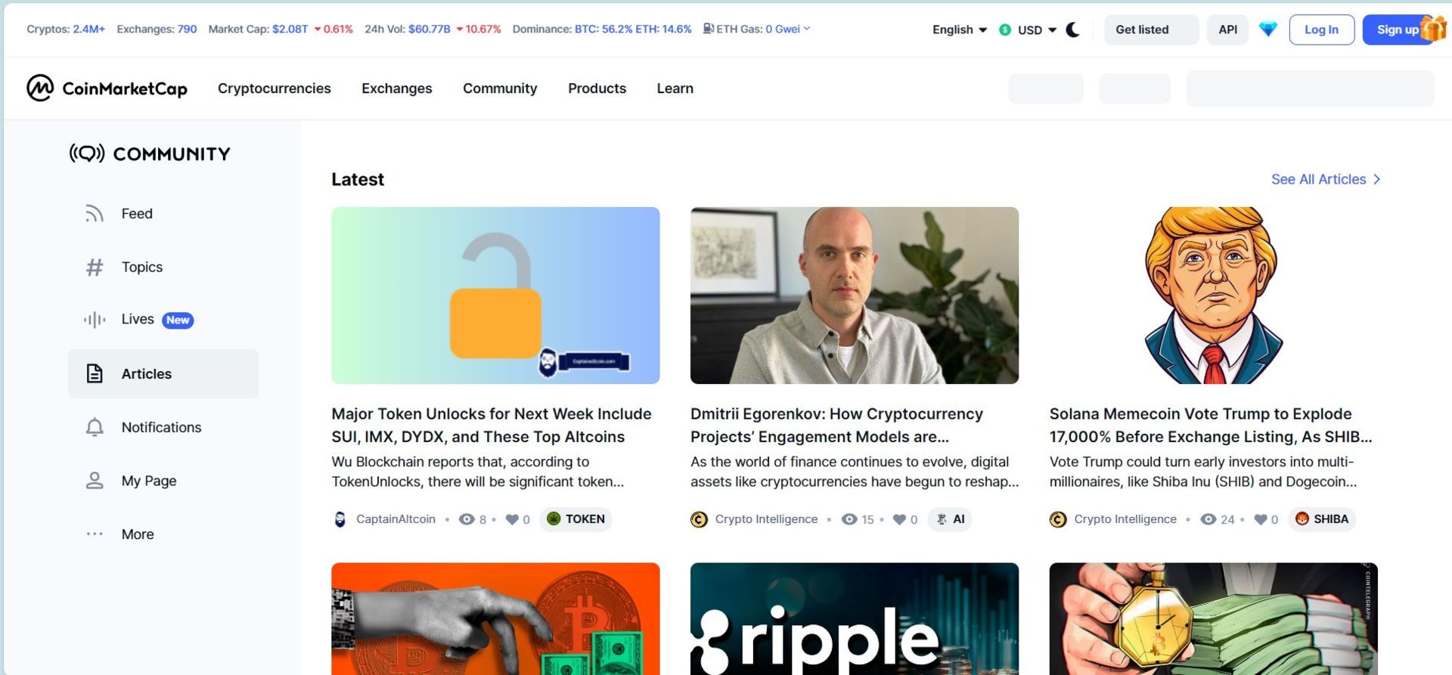Click the CoinMarketCap logo icon
The height and width of the screenshot is (675, 1452).
[40, 88]
